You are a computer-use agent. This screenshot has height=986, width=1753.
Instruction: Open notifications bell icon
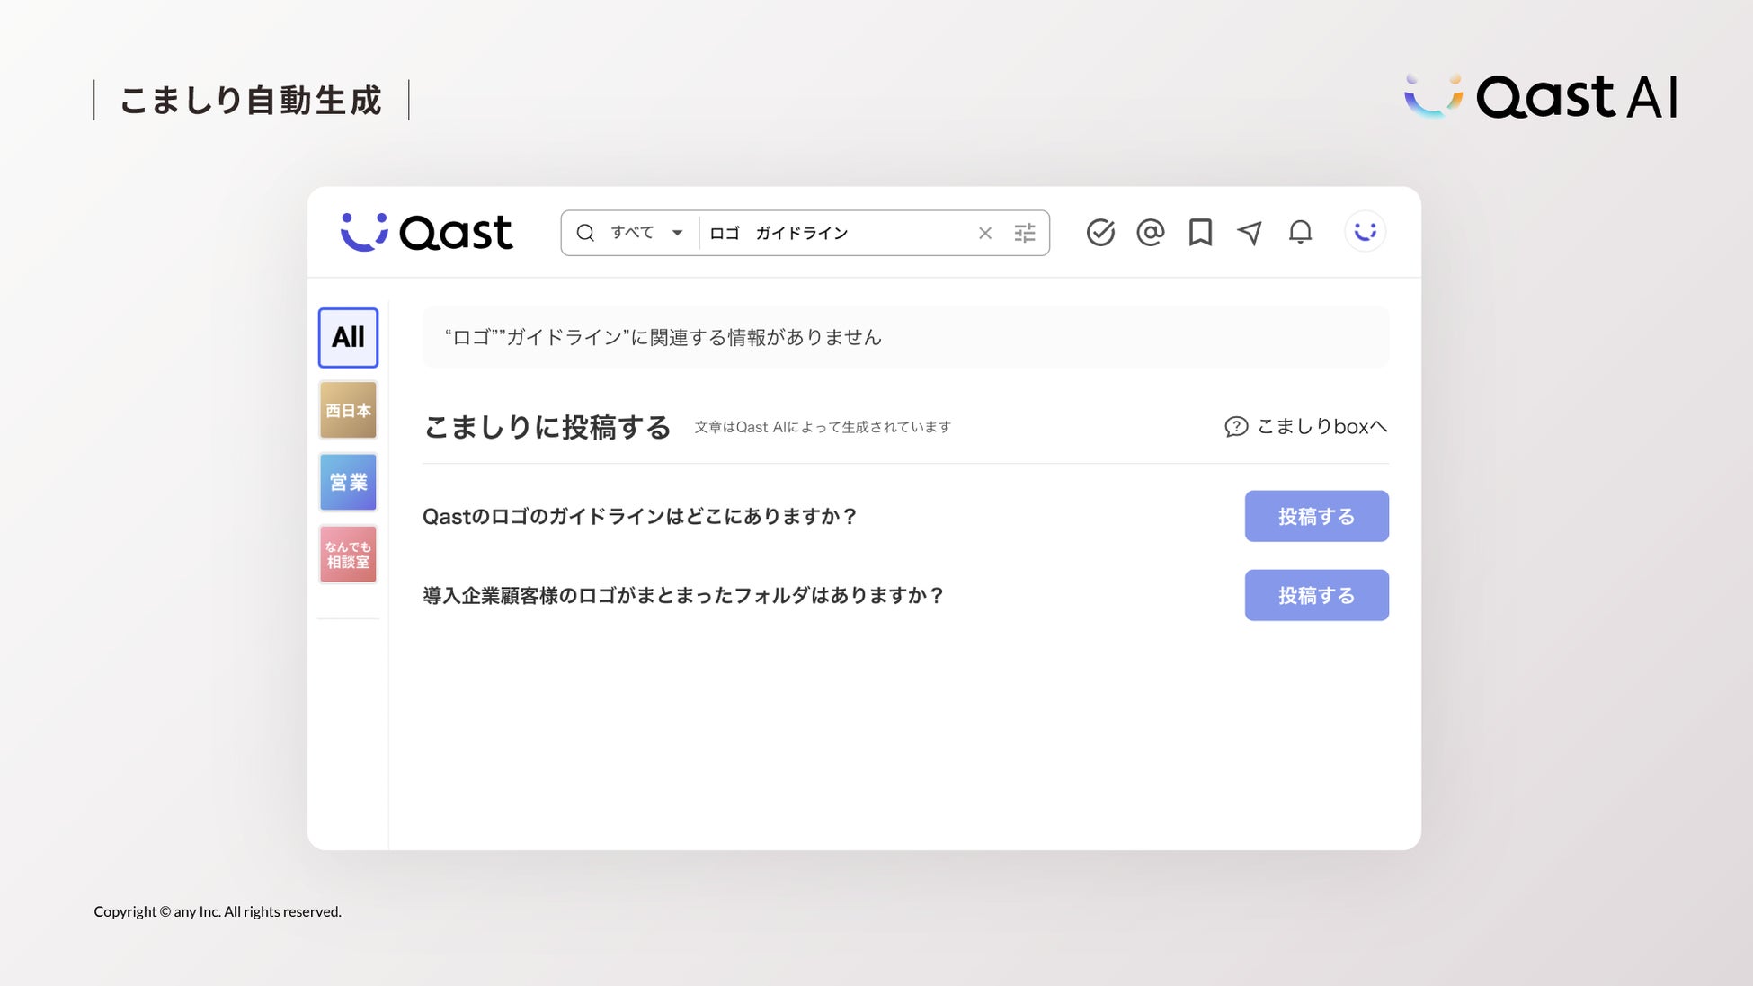pos(1300,233)
